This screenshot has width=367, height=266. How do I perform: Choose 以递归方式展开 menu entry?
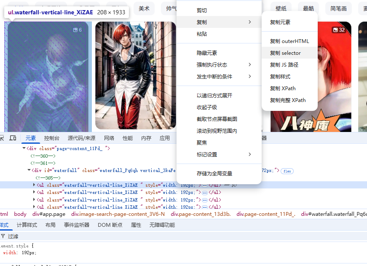[x=219, y=96]
